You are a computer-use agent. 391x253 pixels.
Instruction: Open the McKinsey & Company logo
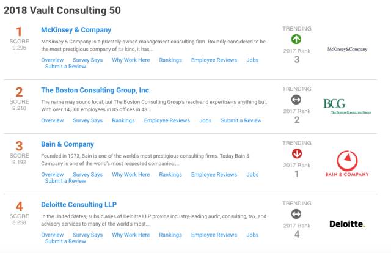(x=347, y=49)
